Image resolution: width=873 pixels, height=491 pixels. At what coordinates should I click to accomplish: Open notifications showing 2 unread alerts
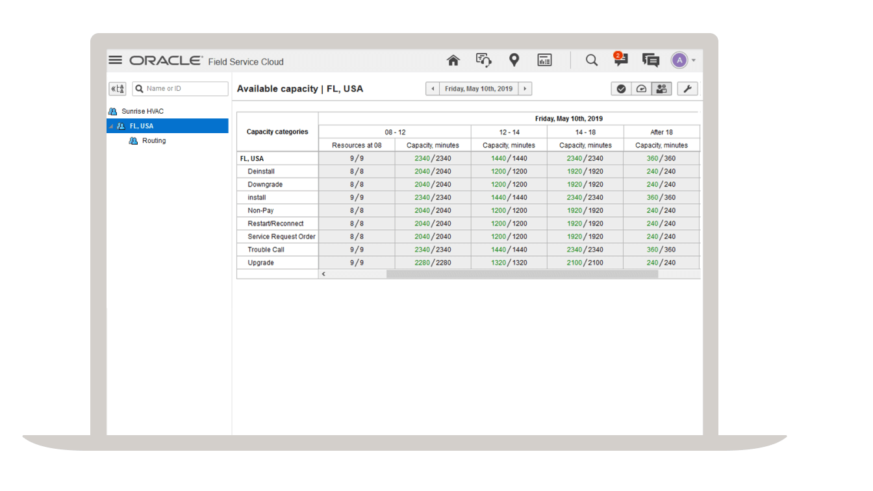pos(620,60)
